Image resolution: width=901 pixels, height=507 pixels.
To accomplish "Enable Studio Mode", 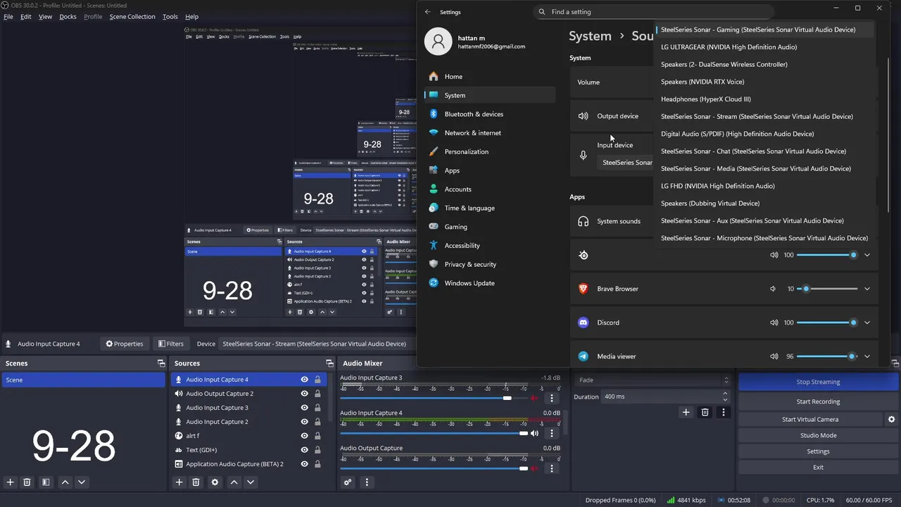I will coord(818,435).
